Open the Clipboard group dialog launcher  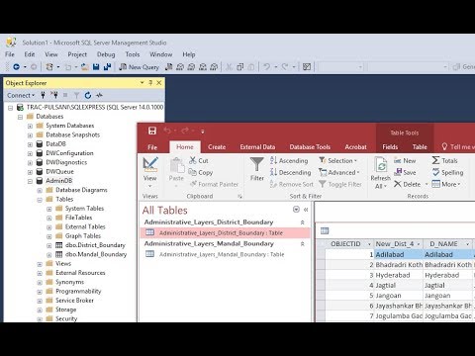(x=239, y=197)
